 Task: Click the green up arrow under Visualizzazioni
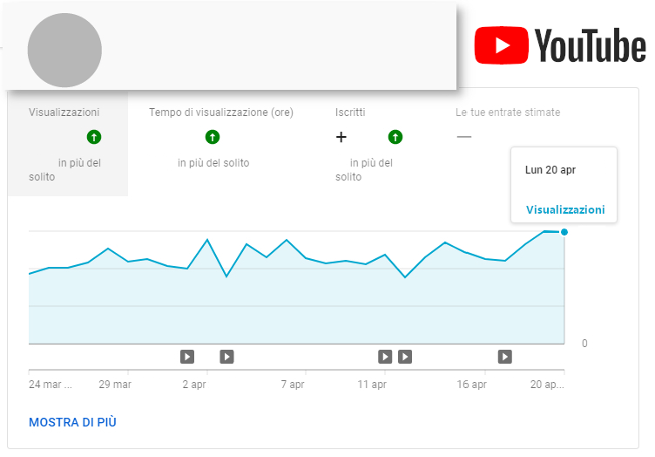pyautogui.click(x=94, y=137)
